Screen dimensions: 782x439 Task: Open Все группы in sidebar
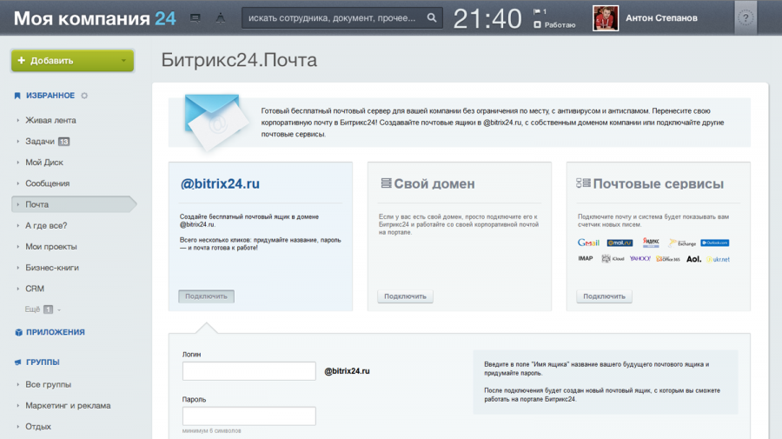48,384
